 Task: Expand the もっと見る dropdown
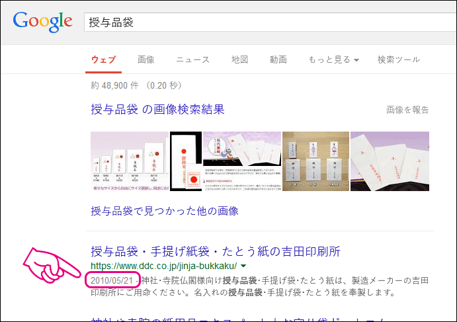click(x=334, y=60)
